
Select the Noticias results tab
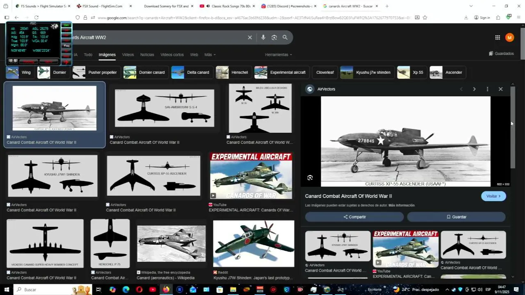[x=147, y=54]
